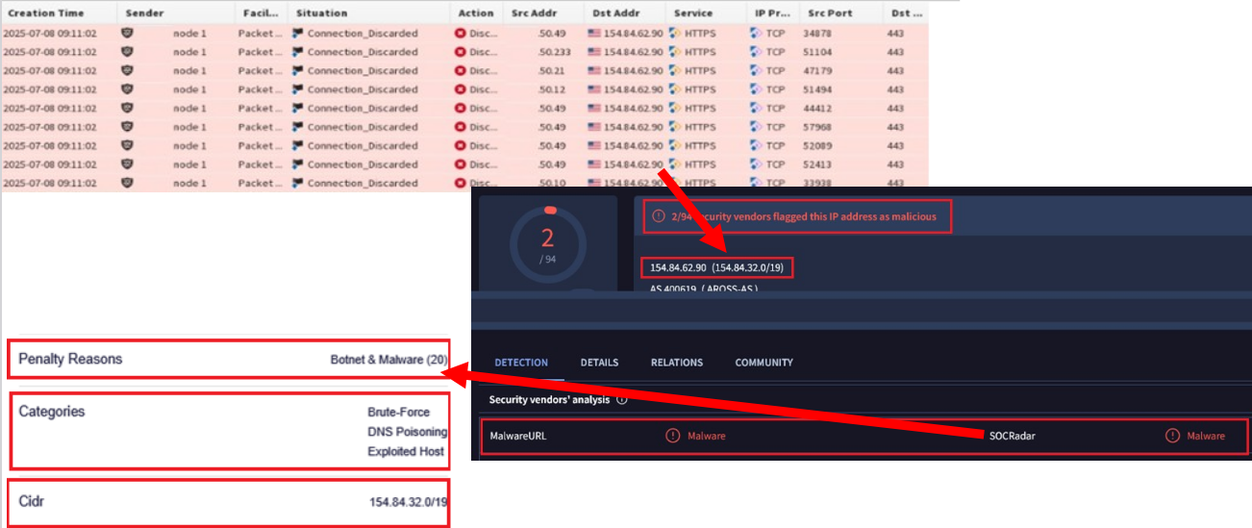Click the Botnet & Malware (20) penalty reason
The height and width of the screenshot is (528, 1252).
pos(388,360)
